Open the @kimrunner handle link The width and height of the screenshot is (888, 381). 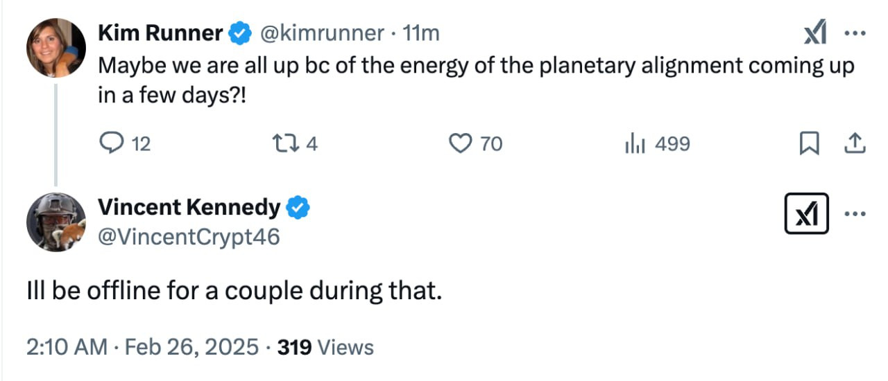coord(321,33)
